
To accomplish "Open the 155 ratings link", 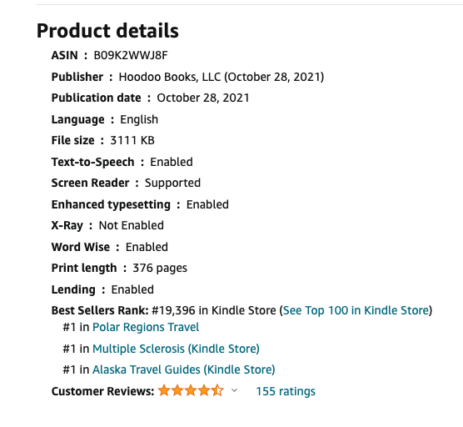I will (x=286, y=391).
